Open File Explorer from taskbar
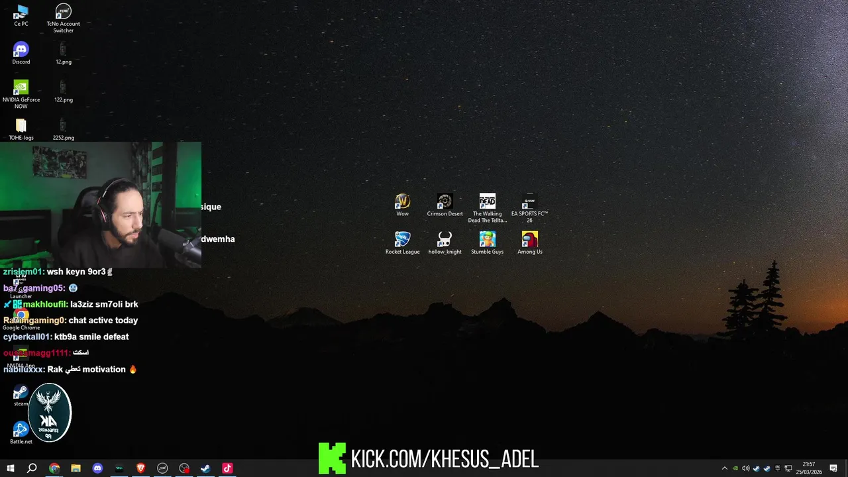848x477 pixels. pyautogui.click(x=76, y=468)
